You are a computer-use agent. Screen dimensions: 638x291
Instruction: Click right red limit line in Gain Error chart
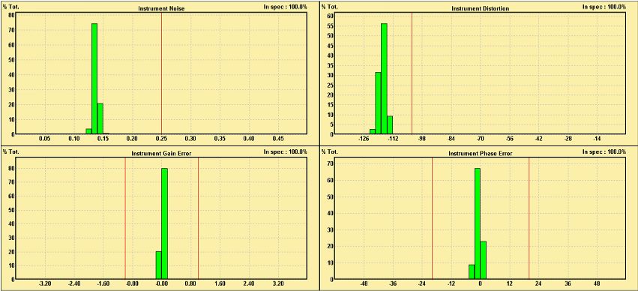point(198,218)
